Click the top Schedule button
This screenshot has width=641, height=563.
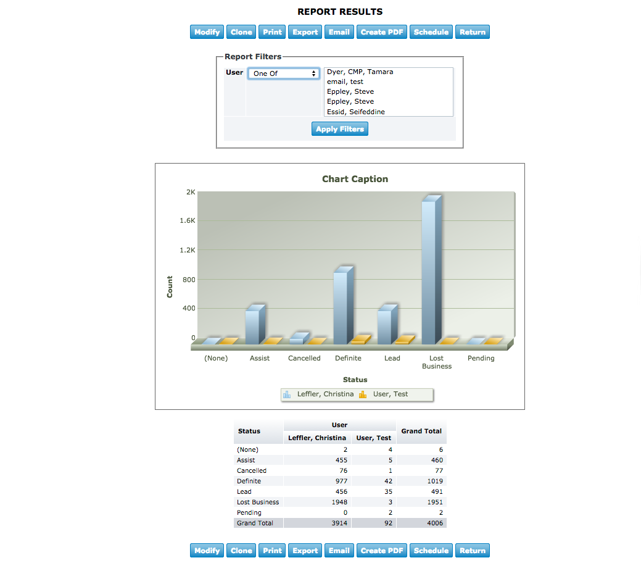tap(431, 32)
